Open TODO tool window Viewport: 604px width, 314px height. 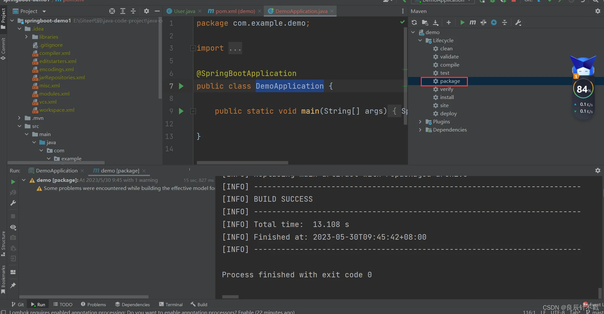63,304
